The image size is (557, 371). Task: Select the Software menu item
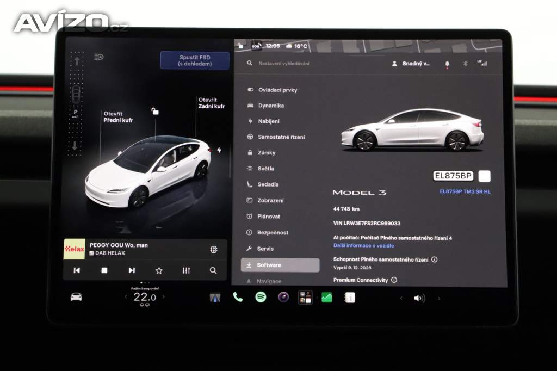[x=280, y=265]
